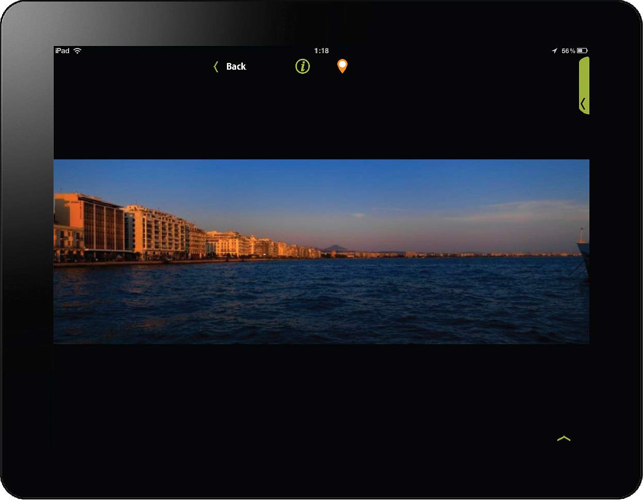Tap the distant mountain on the horizon
Image resolution: width=643 pixels, height=500 pixels.
click(336, 248)
